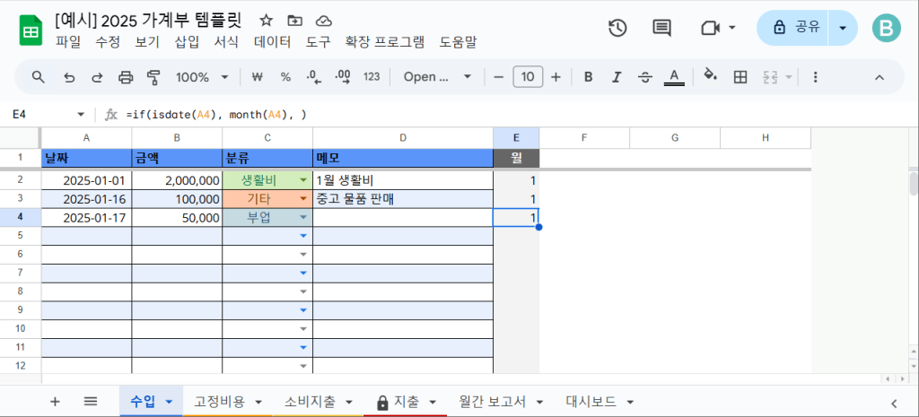The height and width of the screenshot is (417, 919).
Task: Select the paint format roller tool
Action: [x=153, y=77]
